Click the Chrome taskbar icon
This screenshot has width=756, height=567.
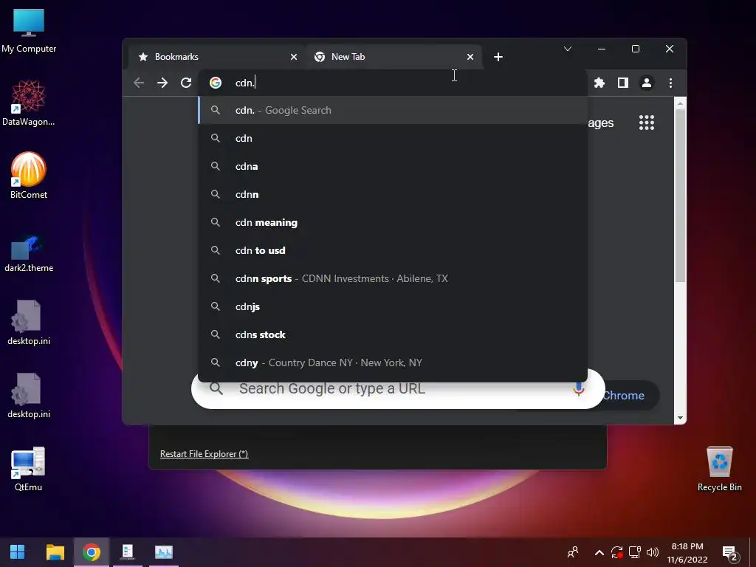(x=91, y=552)
